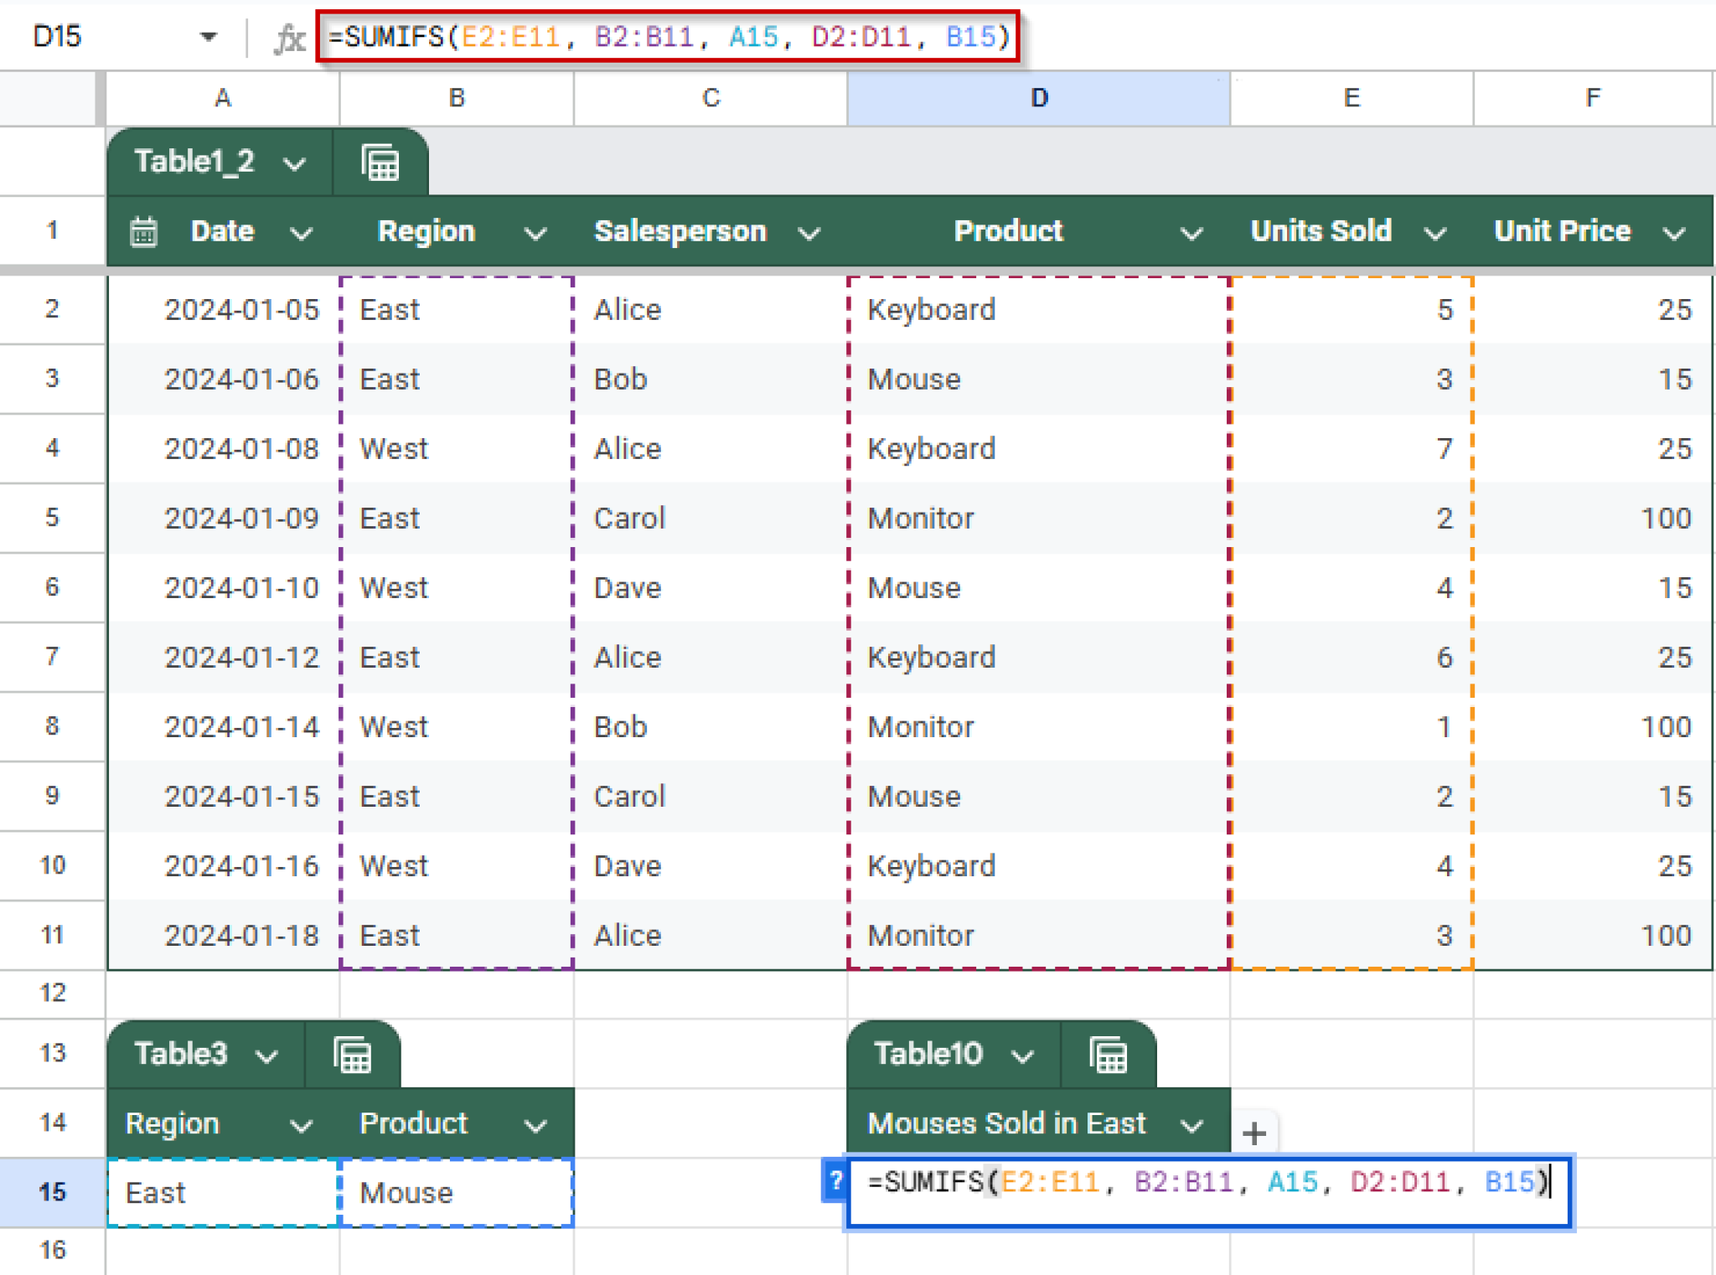
Task: Click row 15 header
Action: click(52, 1193)
